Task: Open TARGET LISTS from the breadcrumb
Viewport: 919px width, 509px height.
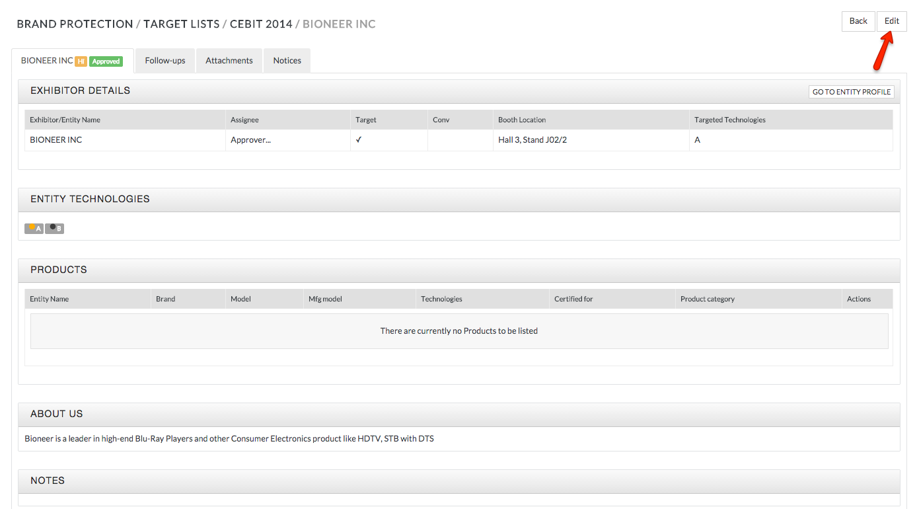Action: (182, 24)
